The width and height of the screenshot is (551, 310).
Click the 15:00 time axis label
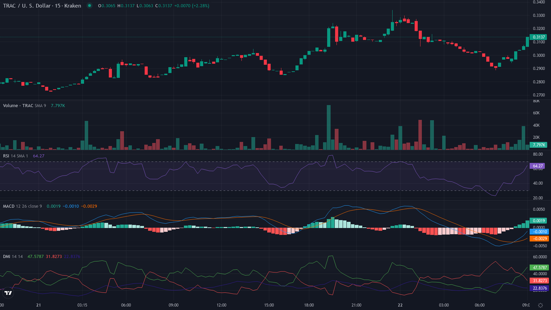click(269, 305)
